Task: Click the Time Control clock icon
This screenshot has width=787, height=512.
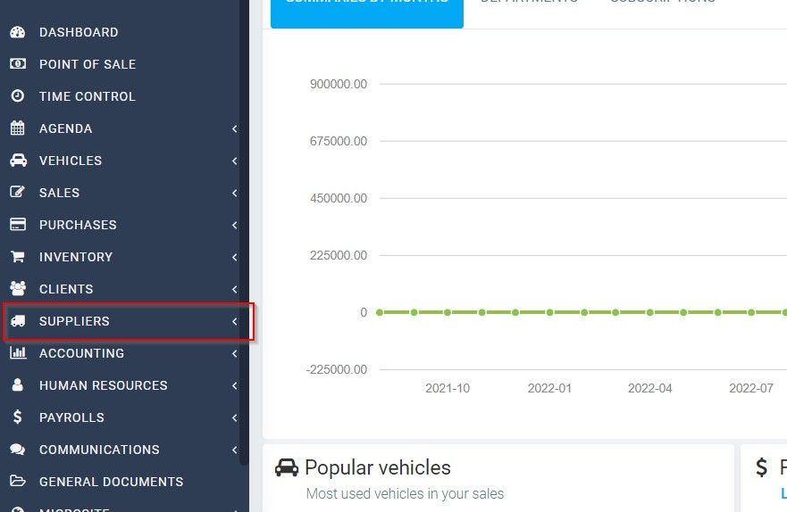Action: click(x=17, y=96)
